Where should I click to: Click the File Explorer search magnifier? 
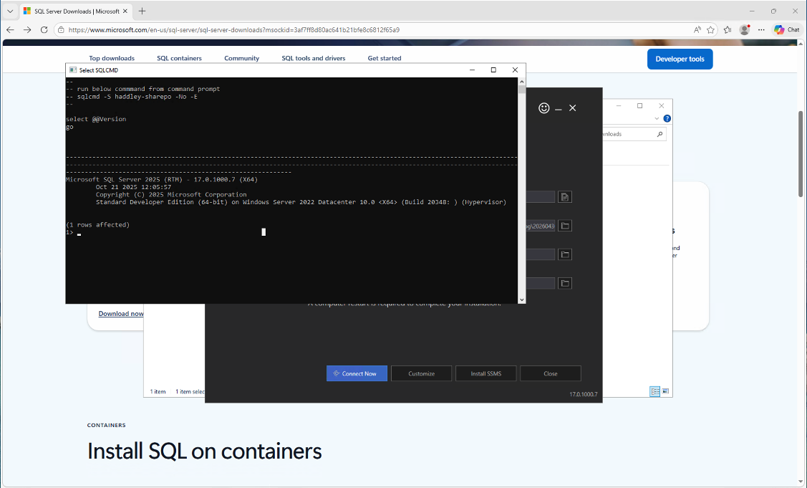(659, 134)
